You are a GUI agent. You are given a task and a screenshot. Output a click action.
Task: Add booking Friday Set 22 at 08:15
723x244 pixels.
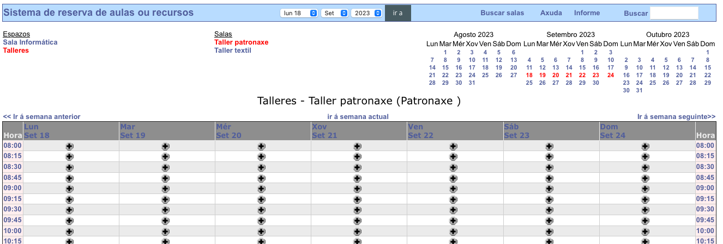[x=454, y=157]
